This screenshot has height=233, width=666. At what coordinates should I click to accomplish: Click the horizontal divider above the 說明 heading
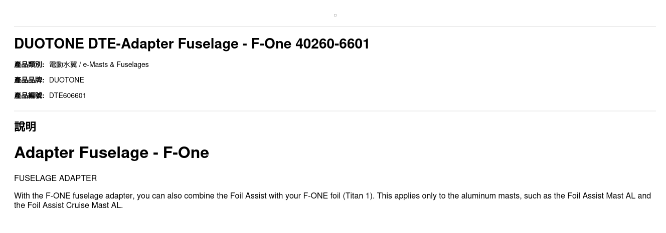point(335,111)
